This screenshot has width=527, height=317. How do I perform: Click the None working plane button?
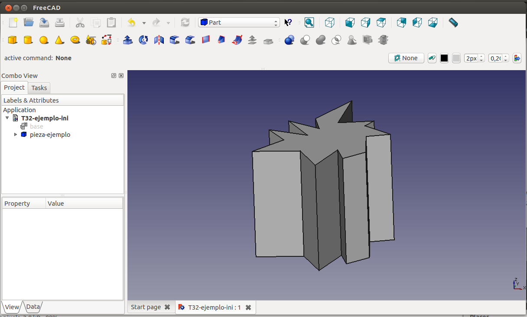coord(406,58)
